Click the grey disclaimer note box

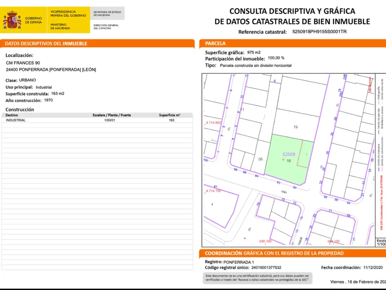(258, 278)
